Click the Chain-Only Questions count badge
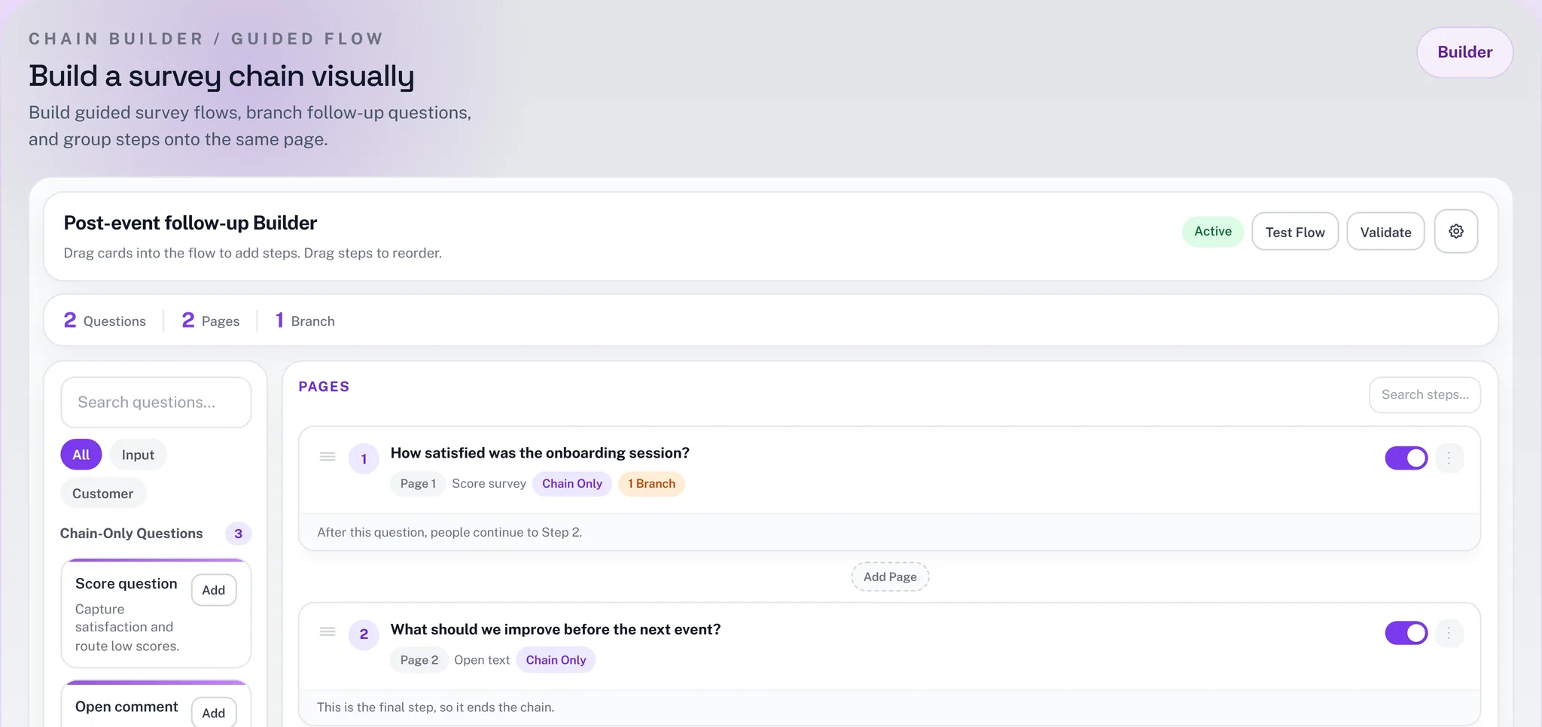This screenshot has width=1542, height=727. point(238,533)
